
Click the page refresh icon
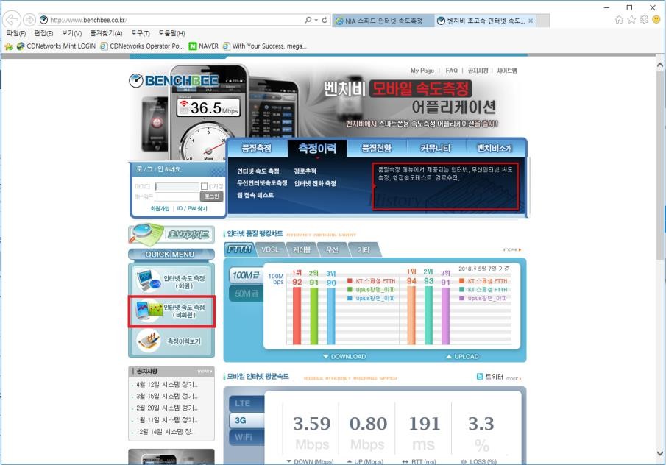click(x=325, y=20)
